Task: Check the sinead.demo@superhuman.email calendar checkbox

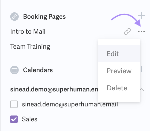Action: pos(14,104)
